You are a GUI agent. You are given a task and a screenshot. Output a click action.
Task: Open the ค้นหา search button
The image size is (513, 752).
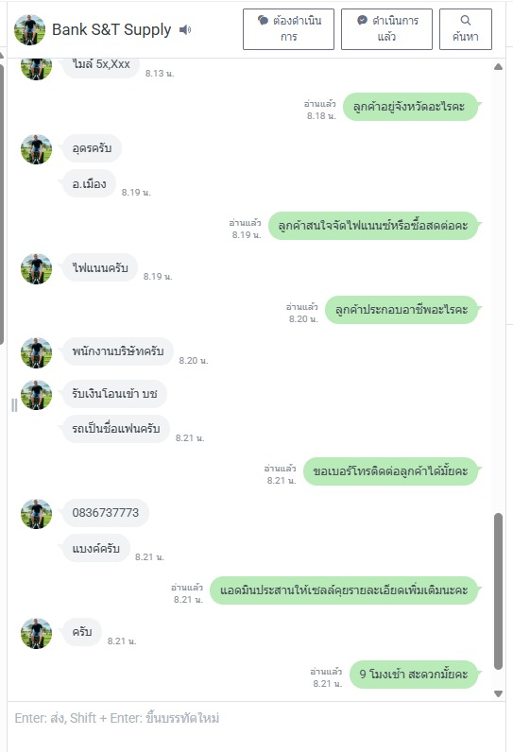[x=466, y=29]
